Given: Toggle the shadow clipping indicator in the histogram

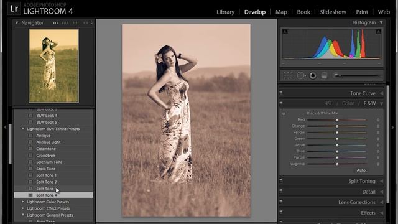Looking at the screenshot, I should [x=285, y=32].
